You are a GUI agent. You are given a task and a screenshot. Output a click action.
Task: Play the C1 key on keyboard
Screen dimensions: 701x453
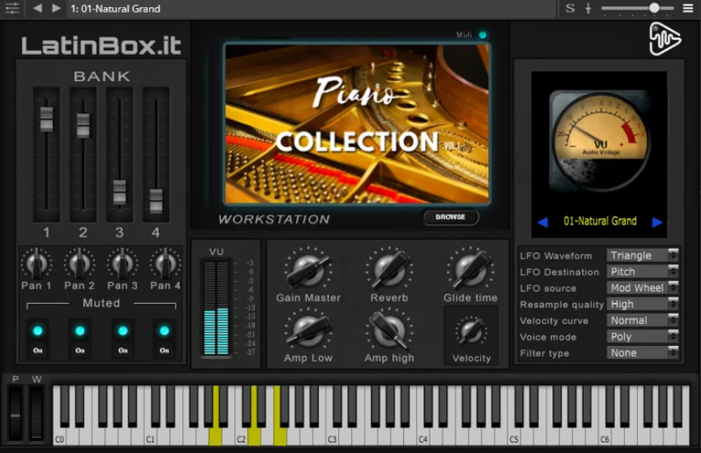pos(151,435)
